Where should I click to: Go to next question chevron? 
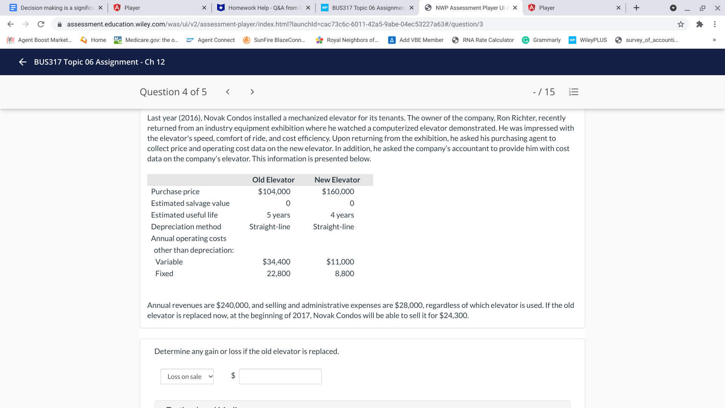point(252,92)
